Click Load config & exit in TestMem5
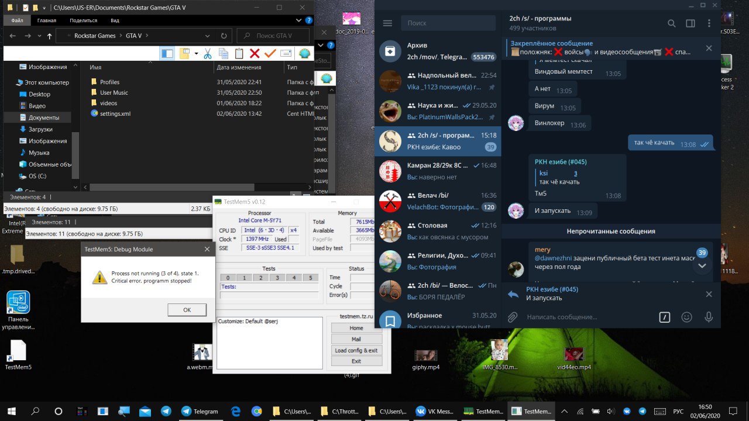The image size is (749, 421). click(x=356, y=350)
